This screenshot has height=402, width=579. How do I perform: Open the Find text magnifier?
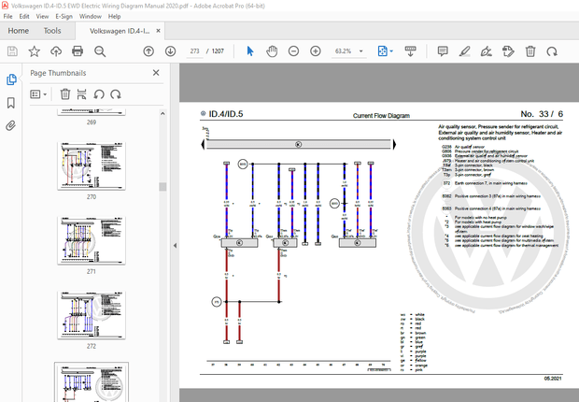coord(100,51)
